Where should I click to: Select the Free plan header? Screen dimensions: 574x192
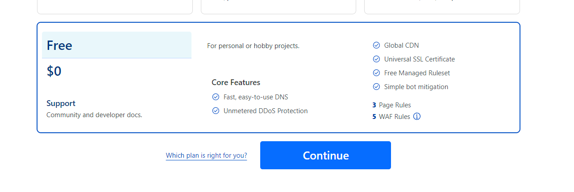click(116, 45)
